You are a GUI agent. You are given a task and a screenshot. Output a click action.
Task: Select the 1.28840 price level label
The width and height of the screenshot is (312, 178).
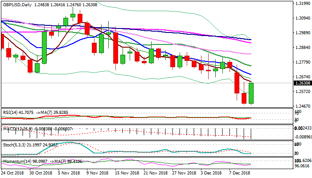(302, 48)
